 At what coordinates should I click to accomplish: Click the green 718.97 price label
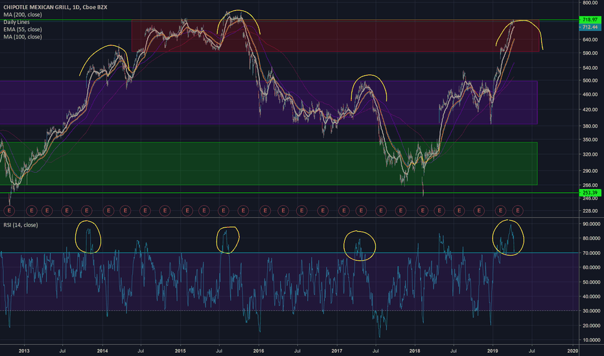click(590, 19)
